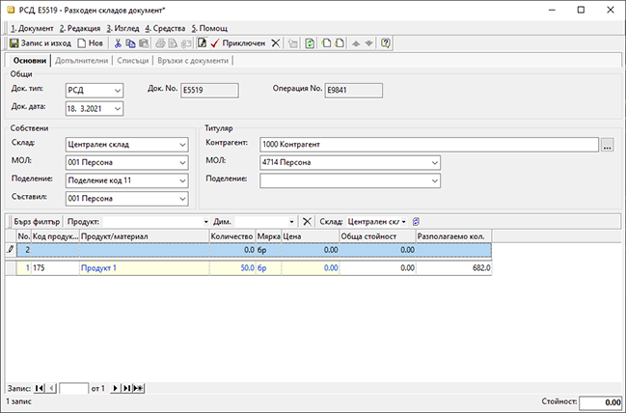This screenshot has height=413, width=626.
Task: Expand the Док. тип dropdown
Action: 118,90
